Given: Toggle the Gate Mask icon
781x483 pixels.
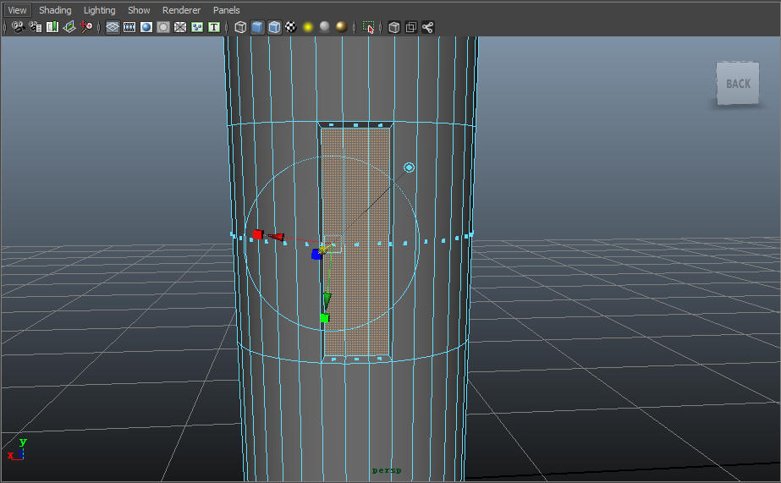Looking at the screenshot, I should click(x=163, y=27).
